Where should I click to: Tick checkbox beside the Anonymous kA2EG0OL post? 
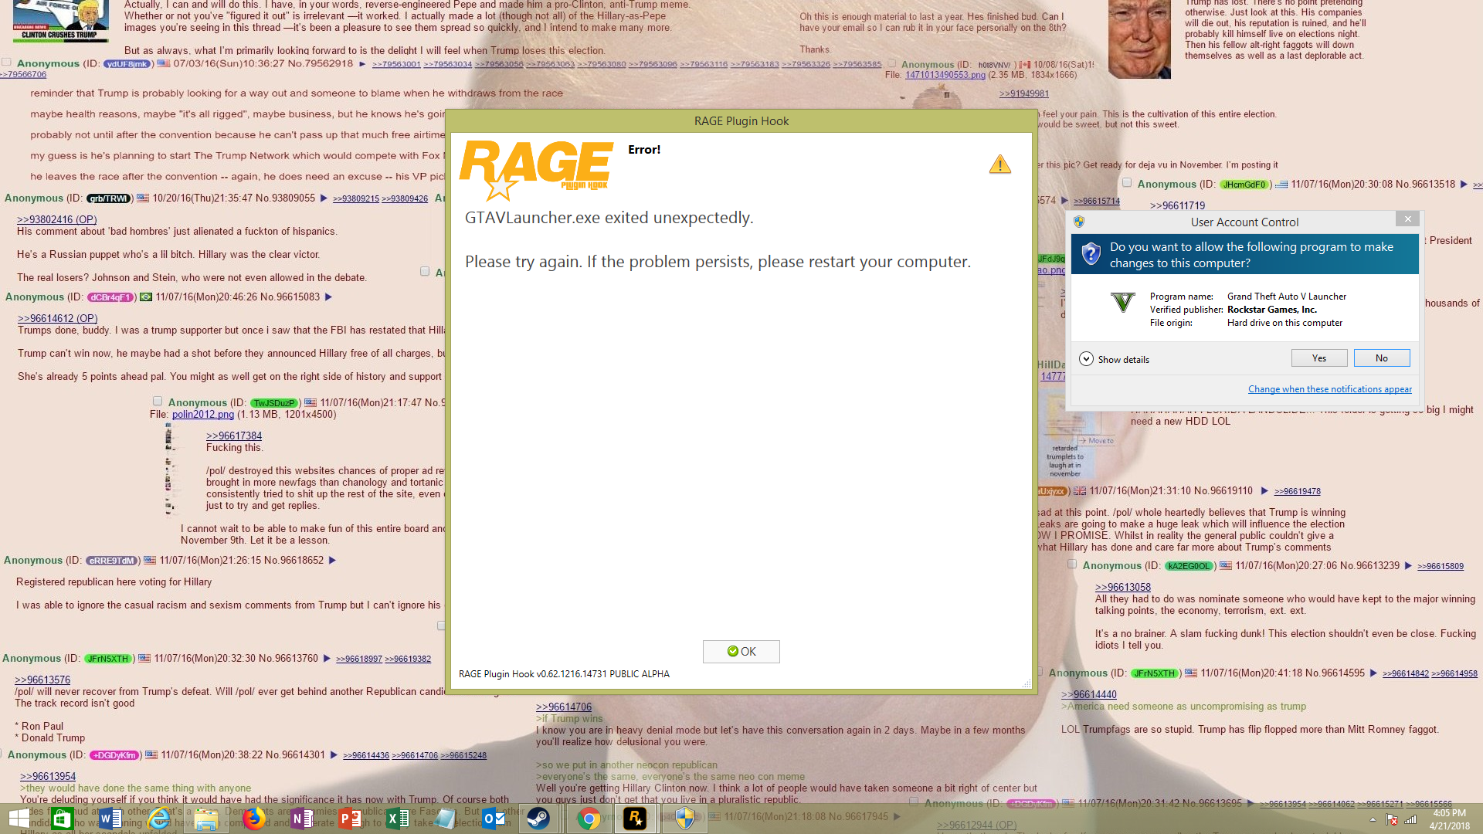pyautogui.click(x=1072, y=564)
